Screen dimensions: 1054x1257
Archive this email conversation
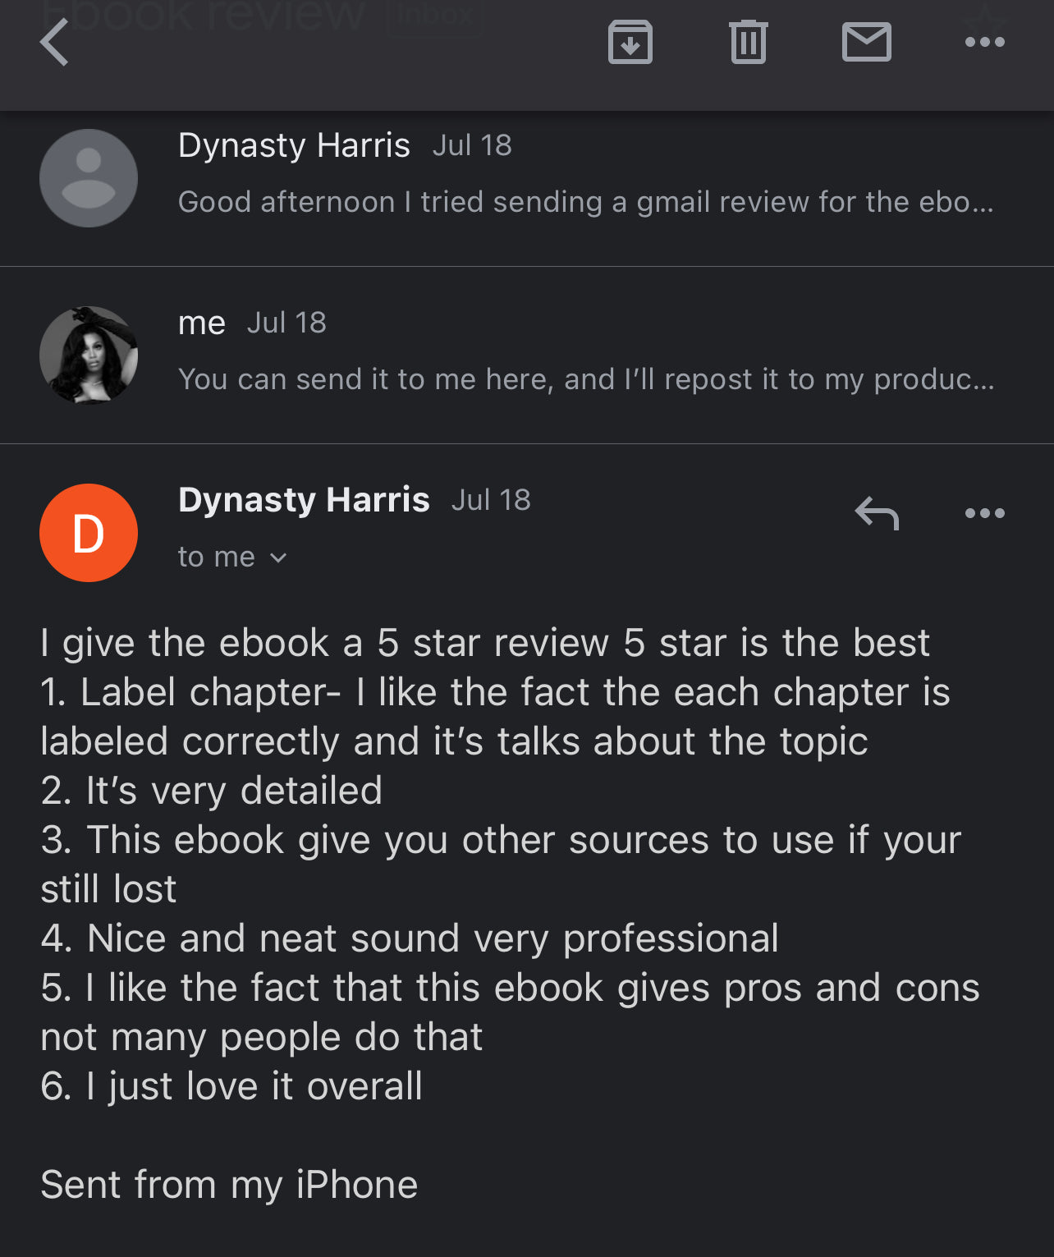pyautogui.click(x=630, y=43)
